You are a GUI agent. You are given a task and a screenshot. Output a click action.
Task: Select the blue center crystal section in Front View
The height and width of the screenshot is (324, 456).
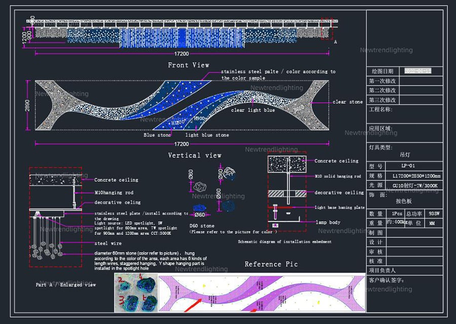pyautogui.click(x=182, y=38)
